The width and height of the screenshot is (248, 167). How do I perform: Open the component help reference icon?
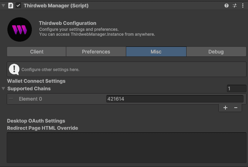click(x=227, y=6)
